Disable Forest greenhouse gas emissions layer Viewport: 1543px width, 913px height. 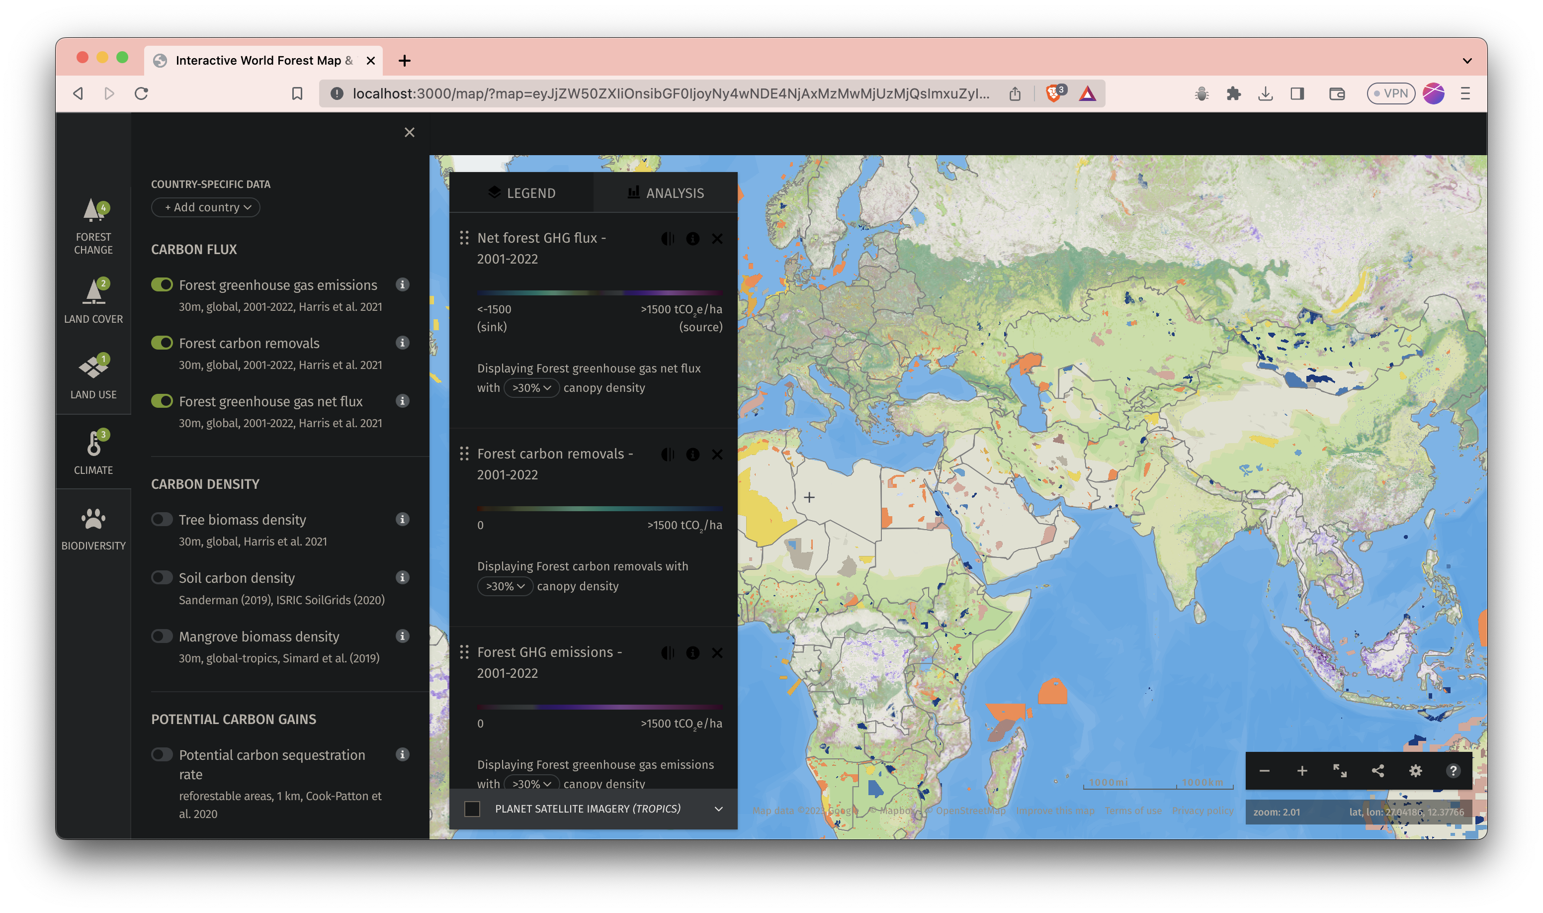[x=162, y=285]
